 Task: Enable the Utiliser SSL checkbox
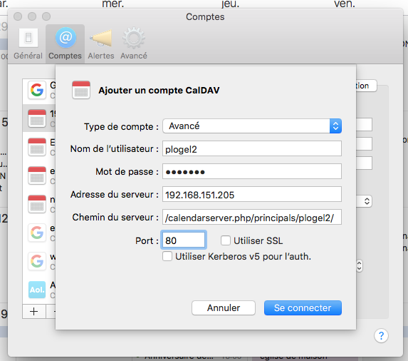click(226, 240)
